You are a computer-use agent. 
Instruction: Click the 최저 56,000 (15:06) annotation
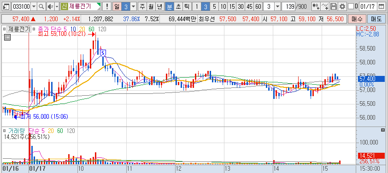pyautogui.click(x=44, y=117)
